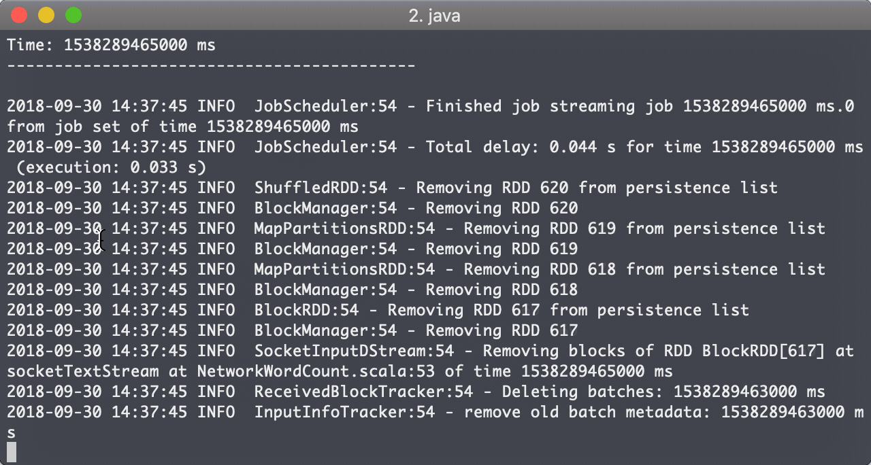
Task: Click "ReceivedBlockTracker:54" logger name
Action: (x=364, y=392)
